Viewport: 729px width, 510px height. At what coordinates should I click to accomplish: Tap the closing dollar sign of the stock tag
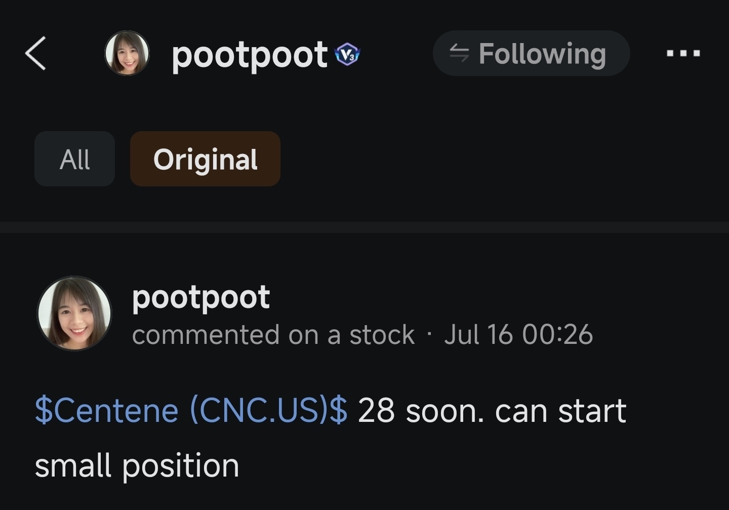tap(339, 410)
